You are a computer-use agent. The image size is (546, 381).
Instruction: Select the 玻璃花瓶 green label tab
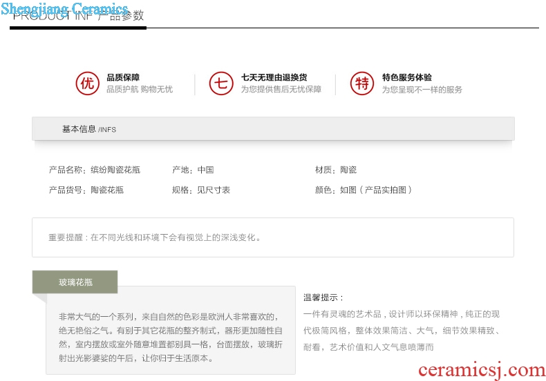pyautogui.click(x=75, y=282)
